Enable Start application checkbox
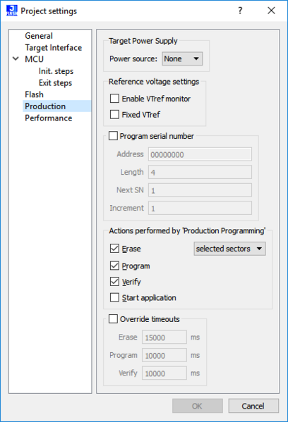The width and height of the screenshot is (288, 422). click(x=114, y=297)
